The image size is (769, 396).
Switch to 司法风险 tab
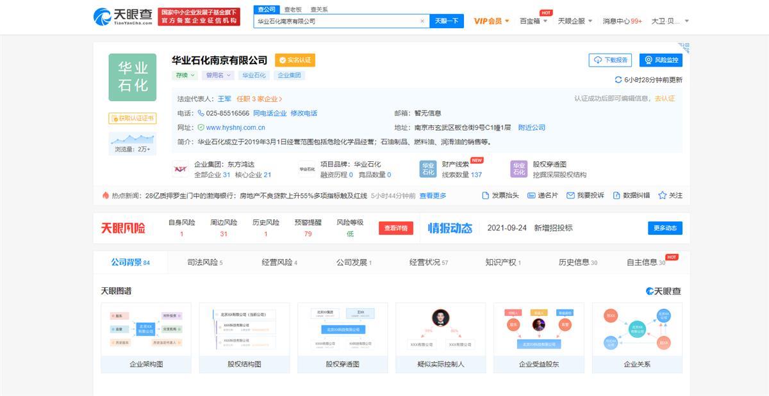(x=204, y=262)
